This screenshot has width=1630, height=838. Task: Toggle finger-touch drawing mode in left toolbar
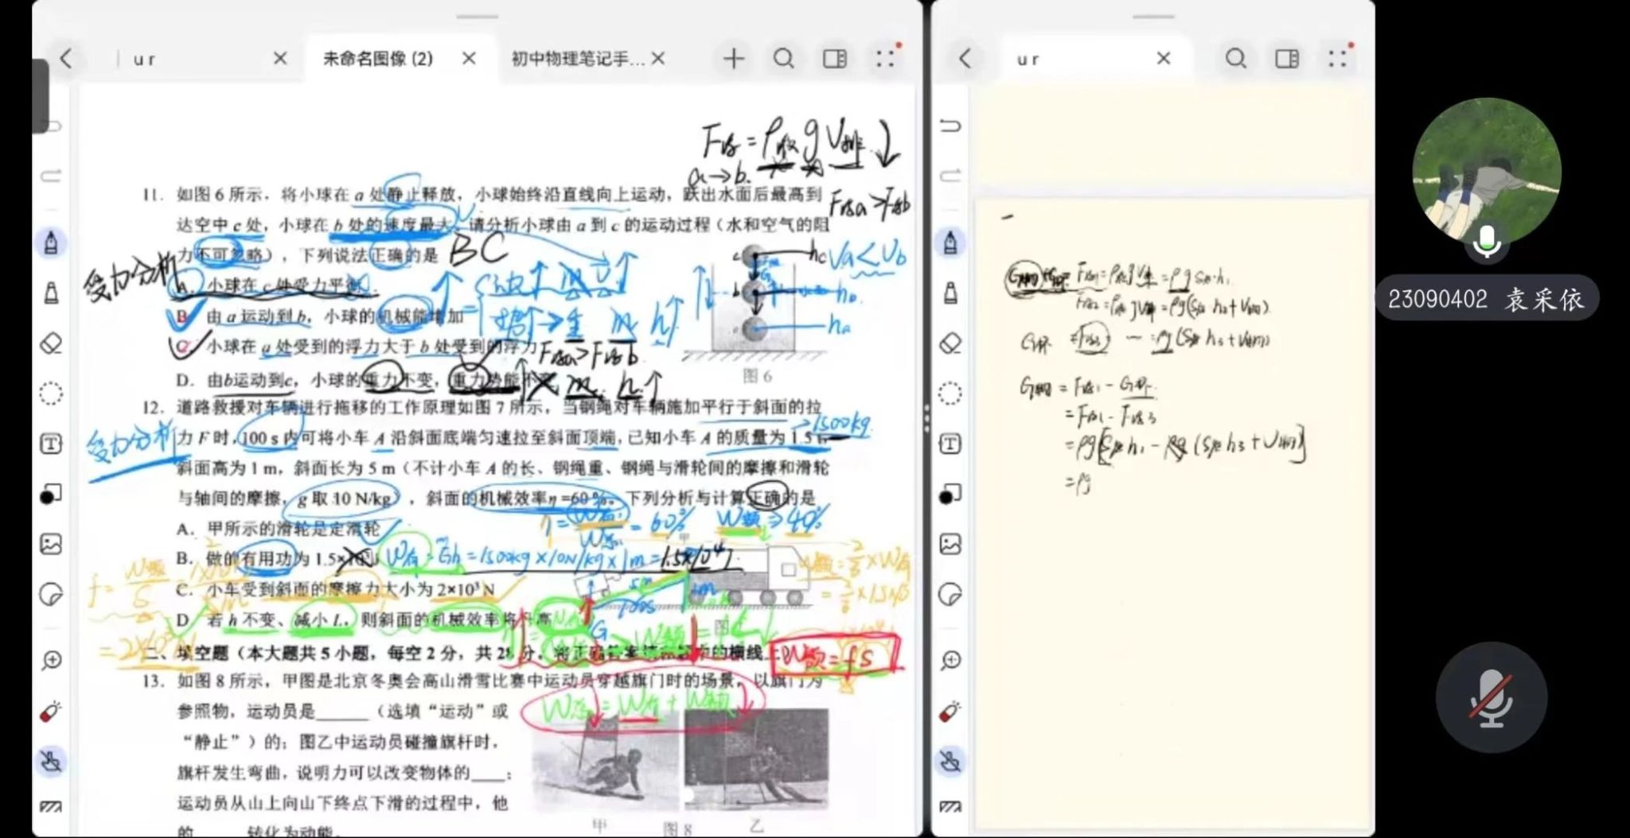coord(51,762)
